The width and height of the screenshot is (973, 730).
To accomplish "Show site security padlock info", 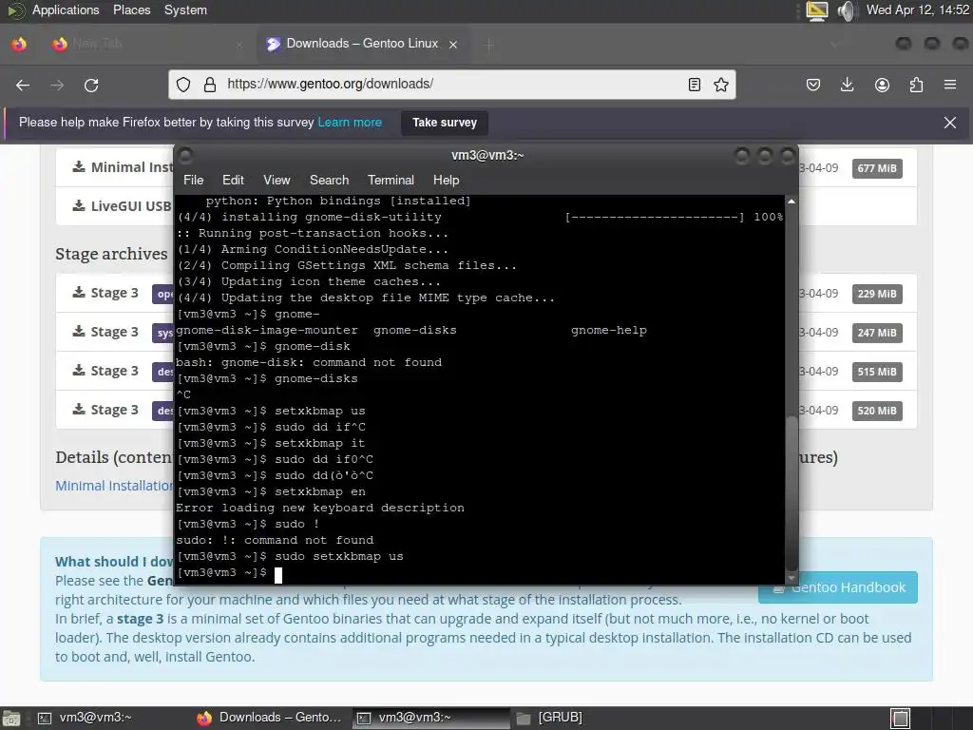I will [210, 85].
